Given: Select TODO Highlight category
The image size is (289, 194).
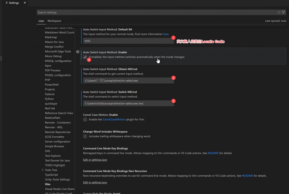Looking at the screenshot, I should click(55, 165).
